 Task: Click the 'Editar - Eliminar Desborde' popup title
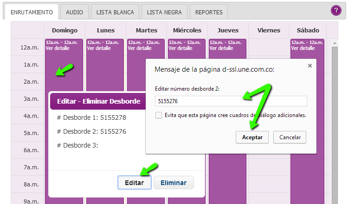(x=98, y=101)
